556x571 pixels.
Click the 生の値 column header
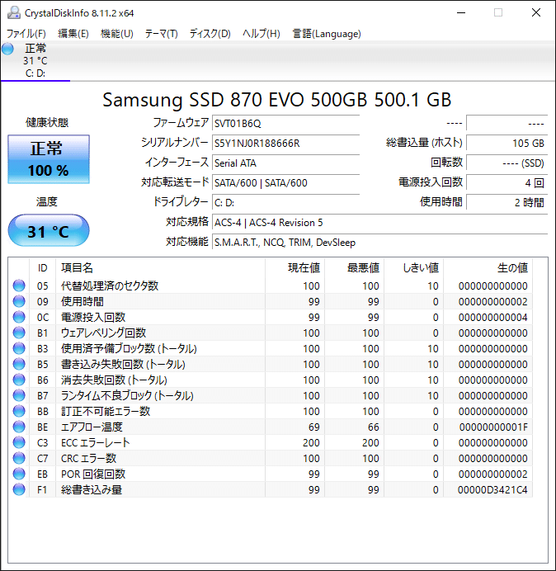488,268
